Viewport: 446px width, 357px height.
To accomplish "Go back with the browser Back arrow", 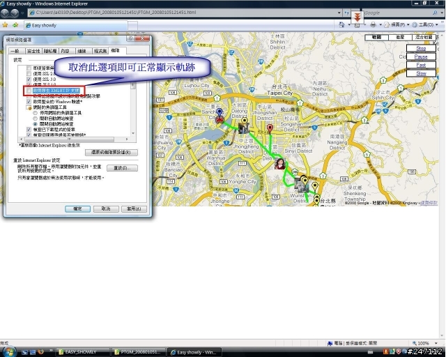I will [5, 13].
